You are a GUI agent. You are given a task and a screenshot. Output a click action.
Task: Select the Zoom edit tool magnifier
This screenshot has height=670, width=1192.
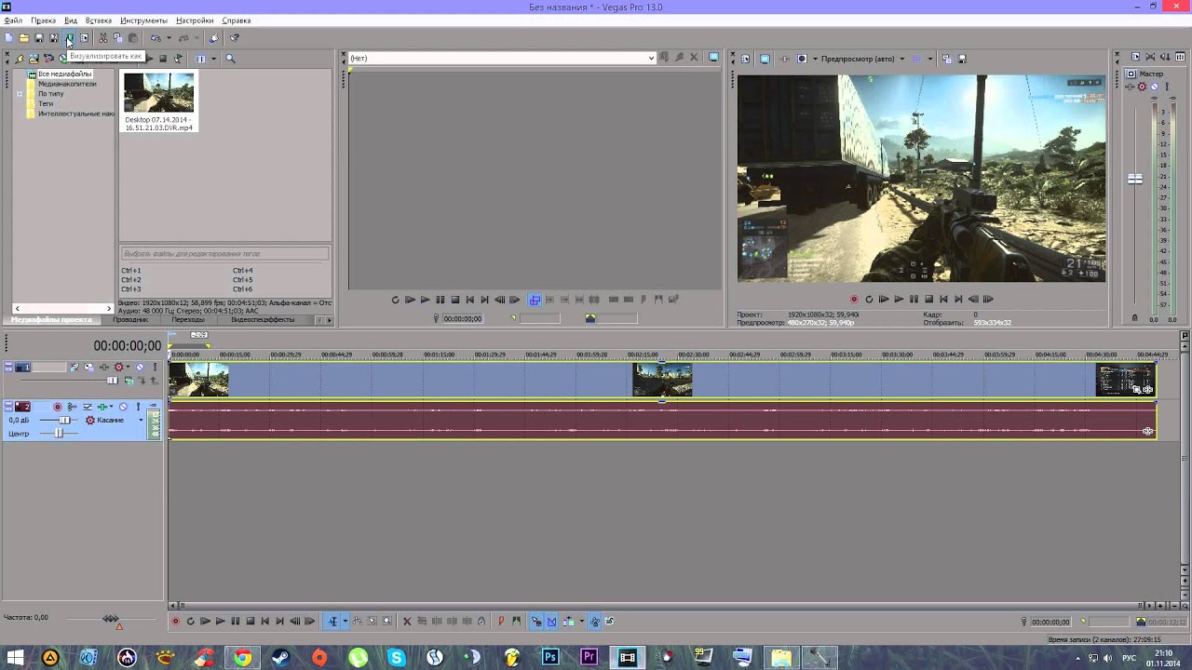click(386, 622)
